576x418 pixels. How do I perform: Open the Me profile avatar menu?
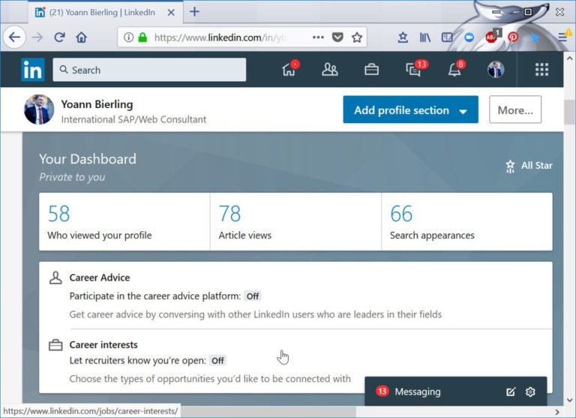(x=495, y=70)
